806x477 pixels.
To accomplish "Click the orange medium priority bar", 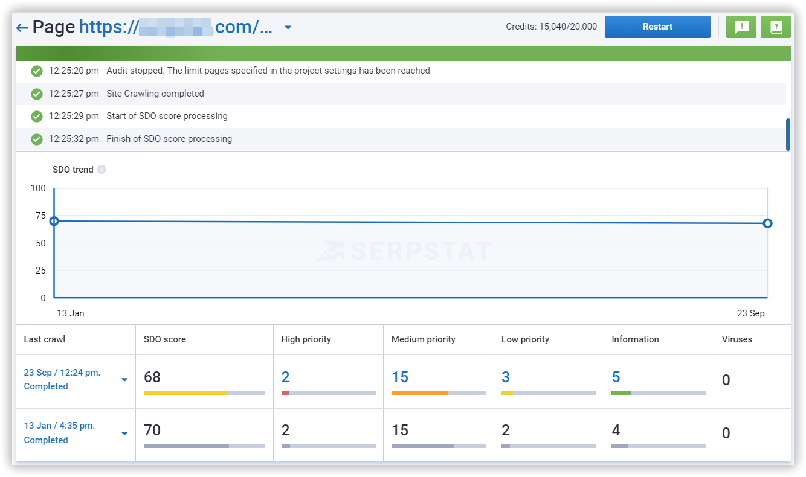I will click(419, 393).
